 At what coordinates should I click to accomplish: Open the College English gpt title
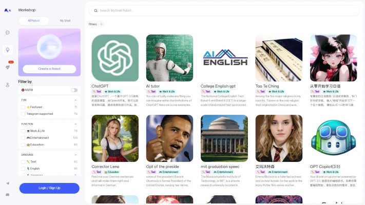pos(218,86)
